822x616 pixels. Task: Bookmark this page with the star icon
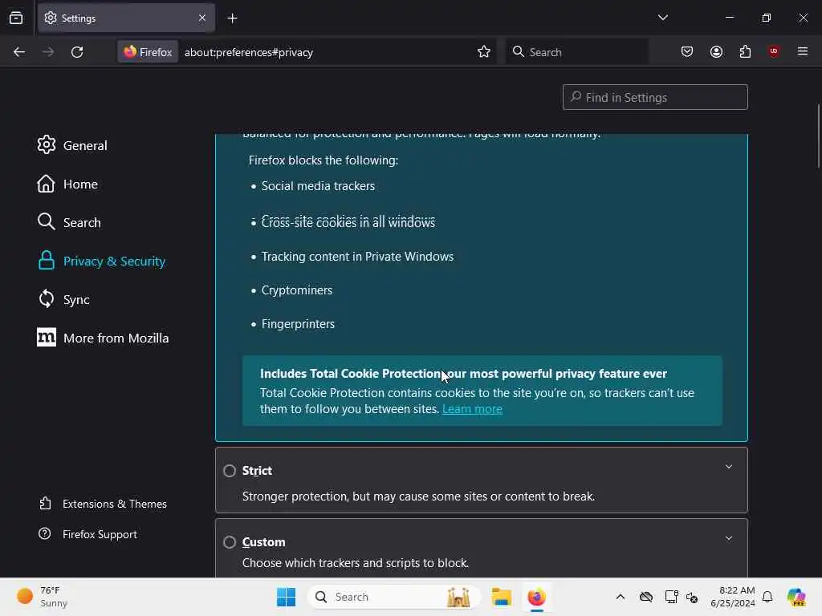point(484,51)
